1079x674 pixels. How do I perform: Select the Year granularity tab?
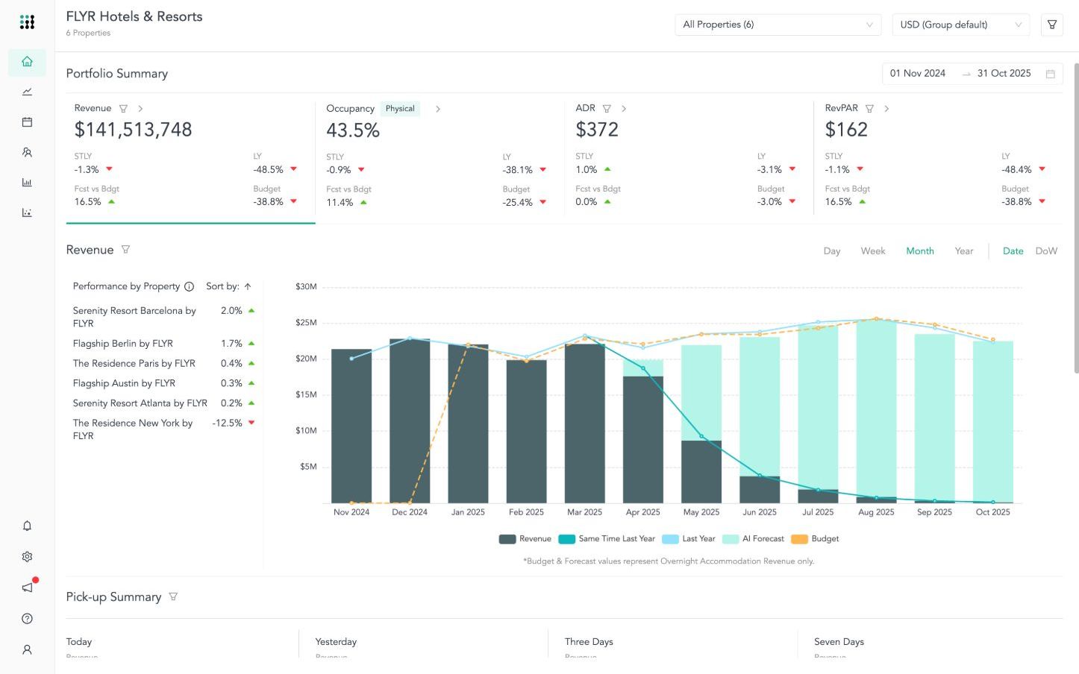pos(963,251)
